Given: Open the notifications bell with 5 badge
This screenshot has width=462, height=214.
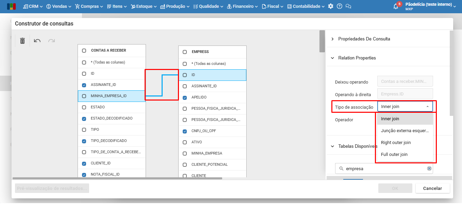Looking at the screenshot, I should coord(396,6).
